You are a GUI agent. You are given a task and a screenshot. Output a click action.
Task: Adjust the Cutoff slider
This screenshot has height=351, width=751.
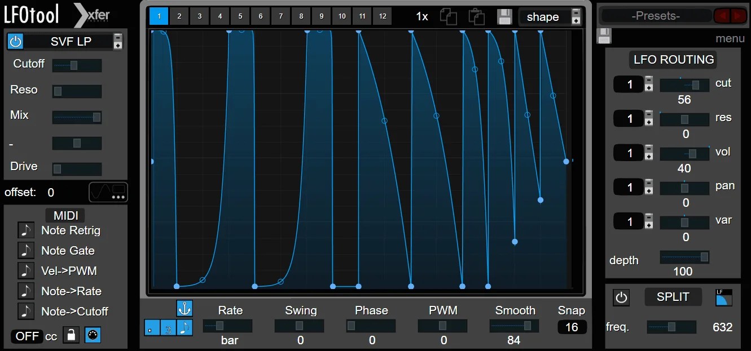coord(77,65)
